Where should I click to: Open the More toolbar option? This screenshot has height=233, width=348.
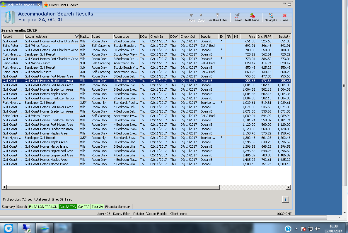click(x=191, y=18)
